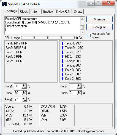Click the Vbat 3.05V reading
Viewport: 117px width, 135px height.
pos(54,120)
